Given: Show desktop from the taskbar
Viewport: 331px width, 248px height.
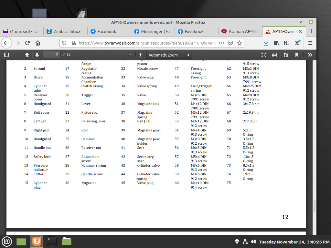Looking at the screenshot, I should point(21,241).
